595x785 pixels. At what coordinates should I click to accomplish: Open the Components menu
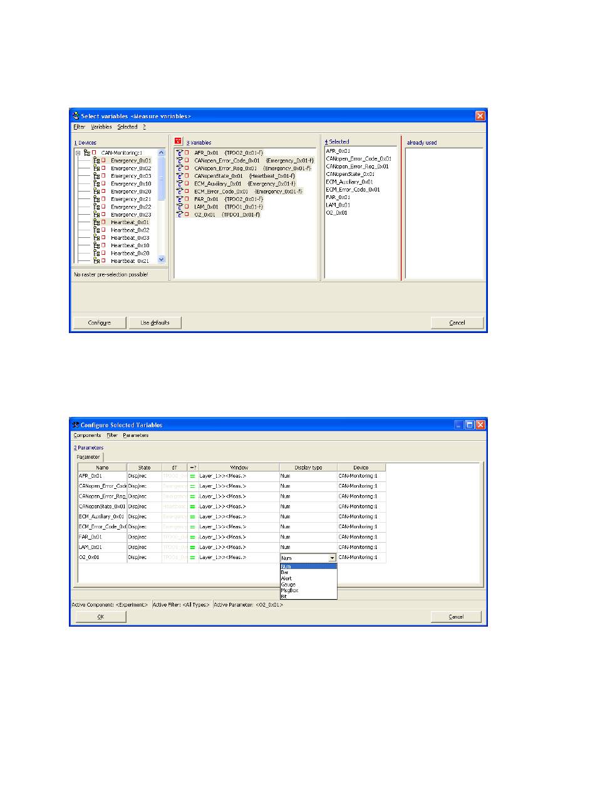coord(87,435)
